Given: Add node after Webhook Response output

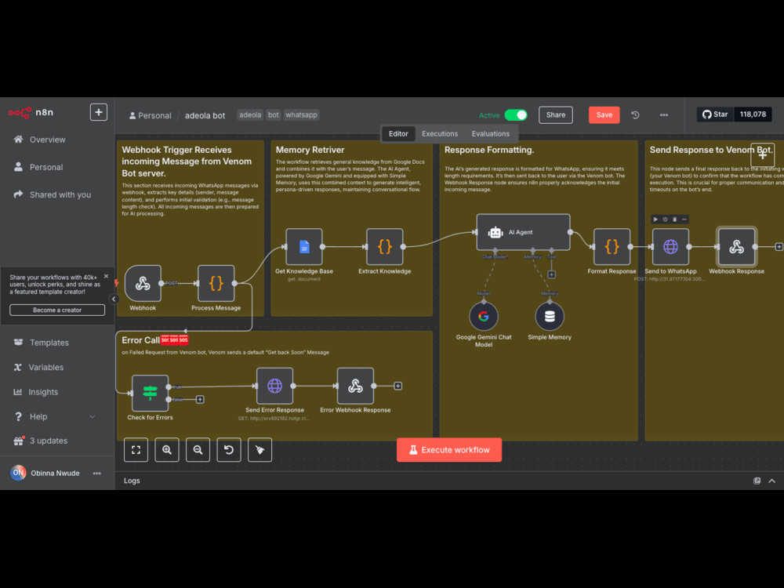Looking at the screenshot, I should (779, 246).
